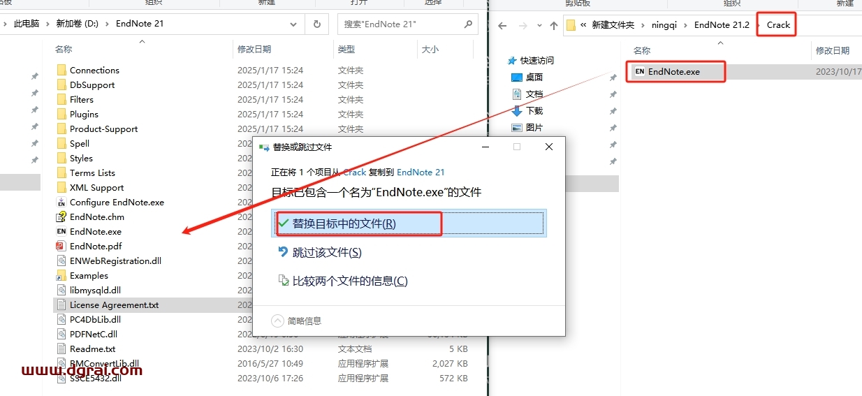
Task: Select the Examples shortcut icon
Action: click(61, 275)
